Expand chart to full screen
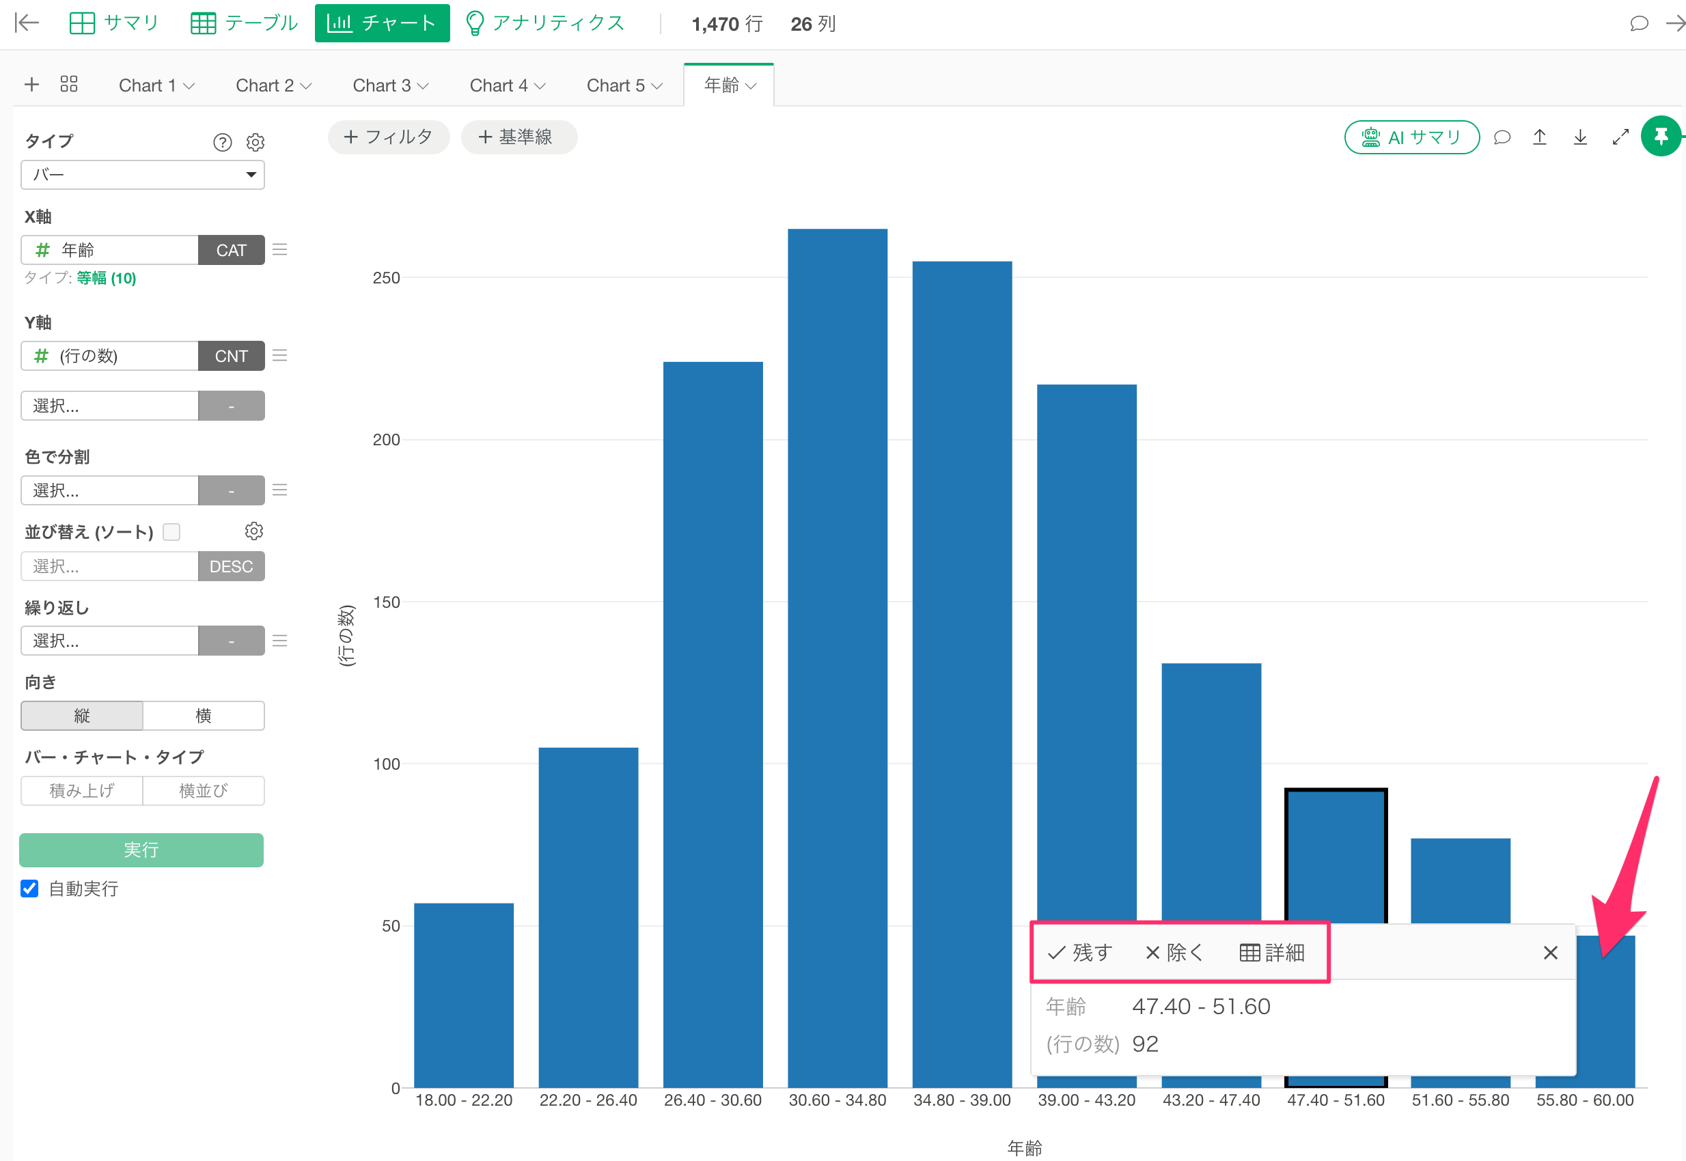 click(x=1620, y=137)
